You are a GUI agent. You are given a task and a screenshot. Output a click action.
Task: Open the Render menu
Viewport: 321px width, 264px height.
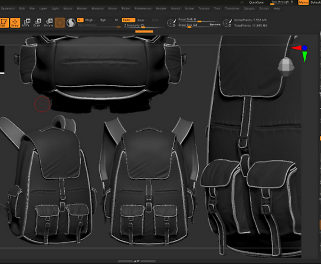click(161, 8)
